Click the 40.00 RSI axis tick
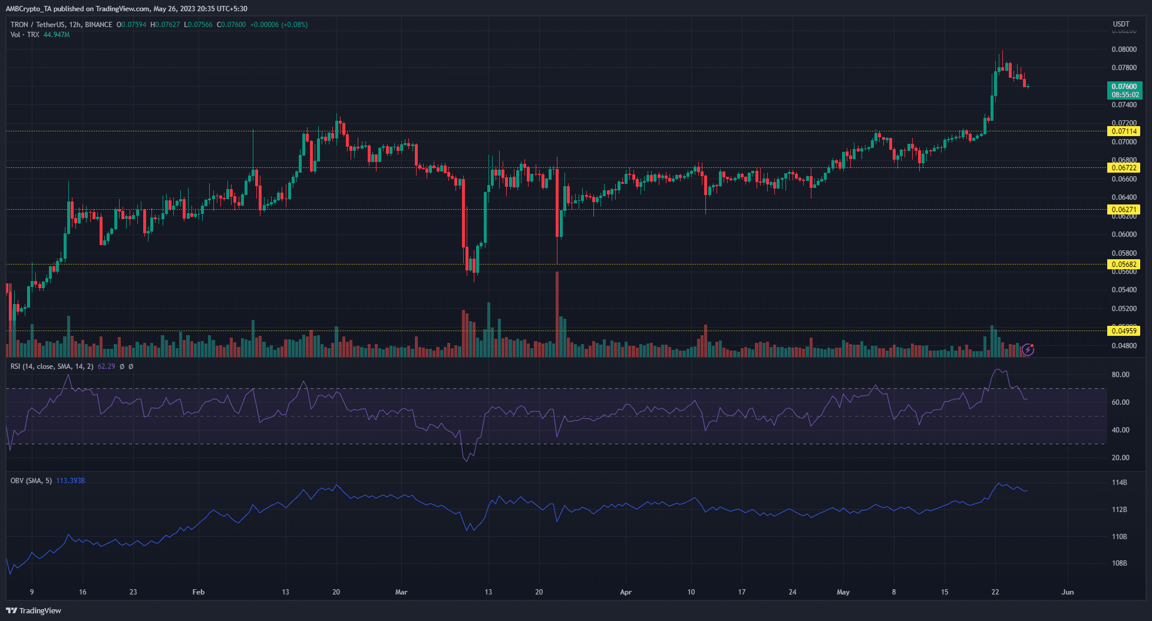The width and height of the screenshot is (1152, 621). [x=1120, y=430]
